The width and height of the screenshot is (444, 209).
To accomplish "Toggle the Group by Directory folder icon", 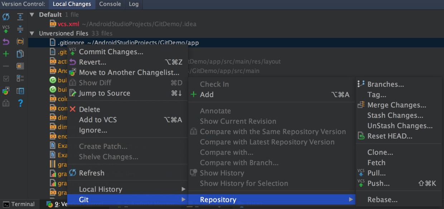I will pyautogui.click(x=20, y=41).
